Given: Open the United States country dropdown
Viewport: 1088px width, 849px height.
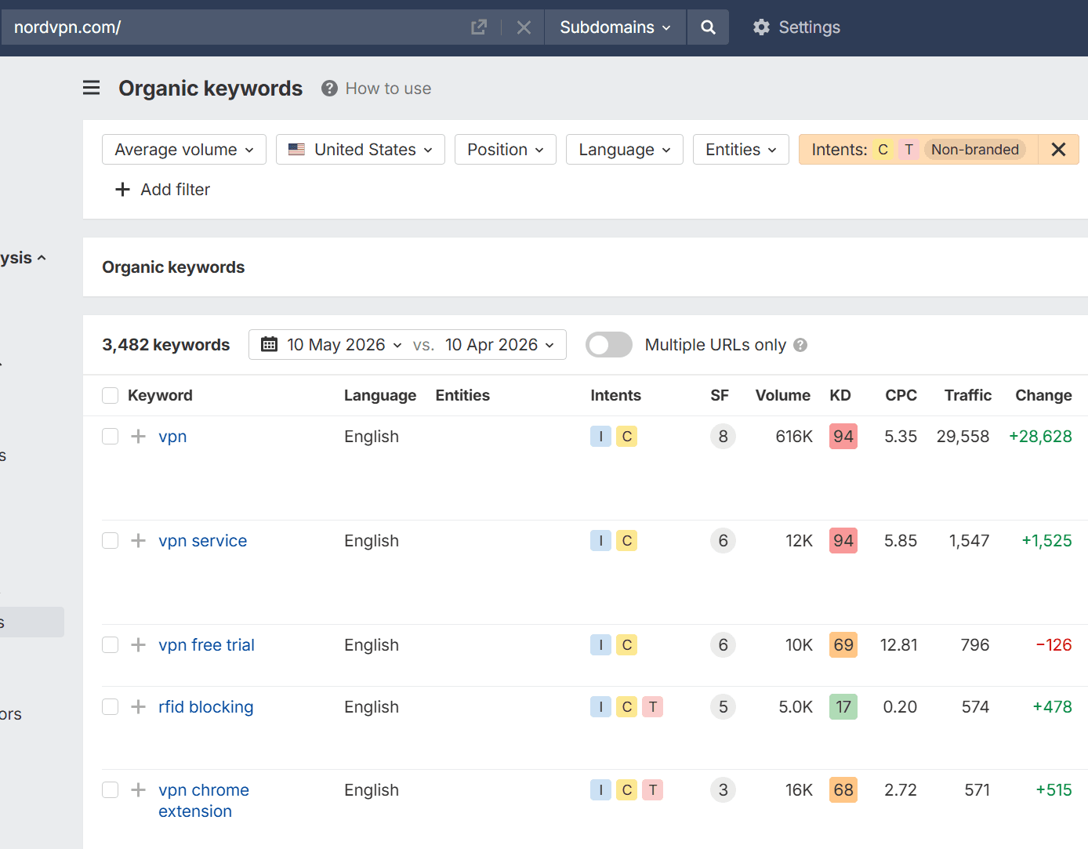Looking at the screenshot, I should 361,150.
